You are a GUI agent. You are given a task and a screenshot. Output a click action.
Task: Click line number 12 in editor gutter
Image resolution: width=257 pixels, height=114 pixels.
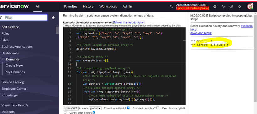70,72
